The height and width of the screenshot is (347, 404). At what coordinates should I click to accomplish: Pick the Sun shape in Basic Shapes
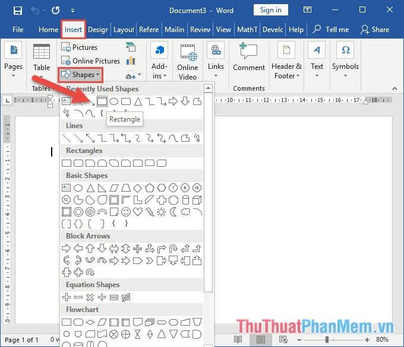point(161,212)
